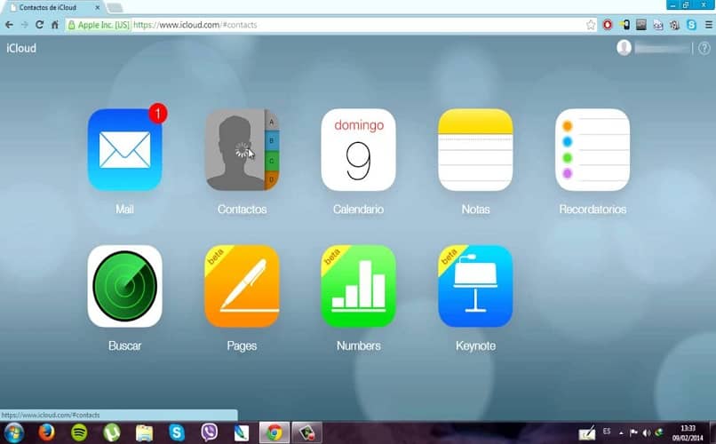Show hidden tray icons arrow
This screenshot has width=716, height=444.
pos(621,432)
